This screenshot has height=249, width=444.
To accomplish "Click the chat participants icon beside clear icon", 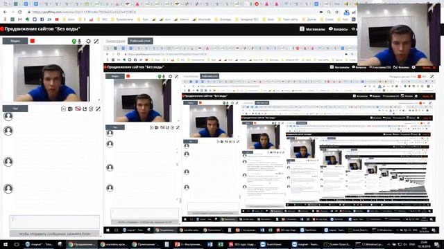I will click(70, 109).
